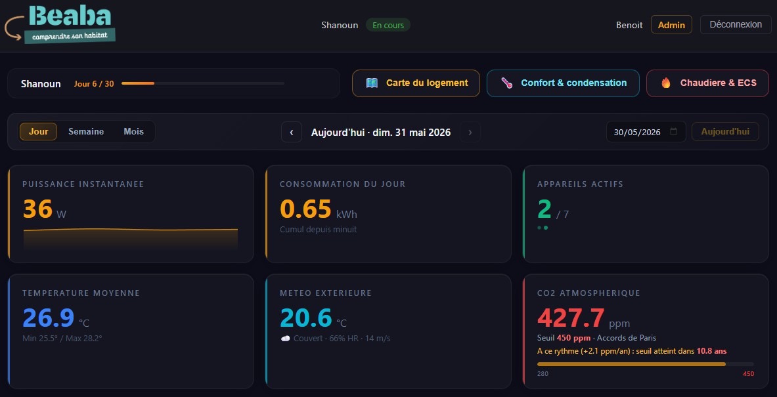Click the CO2 atmospherique card title
The height and width of the screenshot is (397, 777).
click(x=588, y=293)
